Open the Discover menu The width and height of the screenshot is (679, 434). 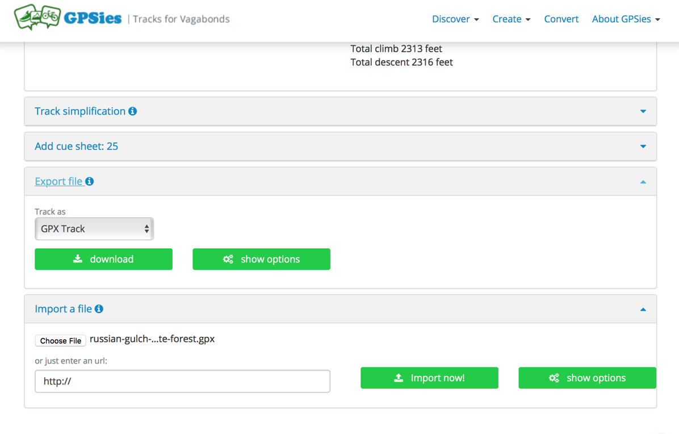point(455,19)
